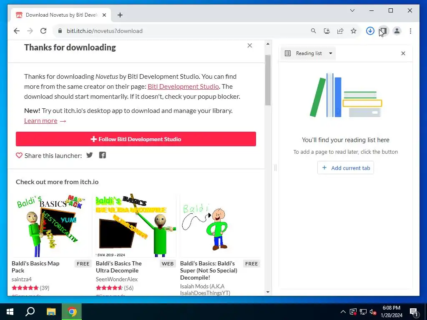
Task: Open Baldi's Basics The Ultra Decompile thumbnail
Action: click(x=136, y=225)
